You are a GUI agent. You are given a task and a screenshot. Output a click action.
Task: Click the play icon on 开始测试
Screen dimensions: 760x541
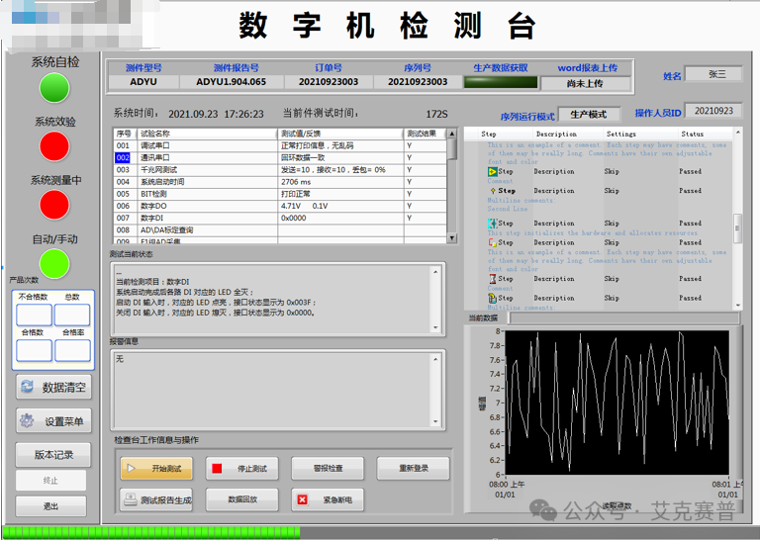[x=131, y=469]
